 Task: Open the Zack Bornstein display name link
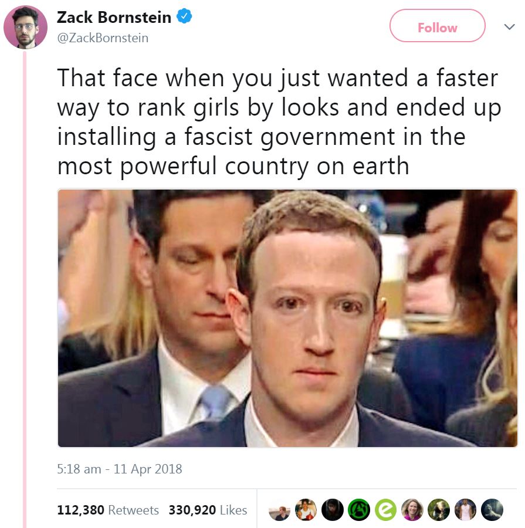coord(114,17)
